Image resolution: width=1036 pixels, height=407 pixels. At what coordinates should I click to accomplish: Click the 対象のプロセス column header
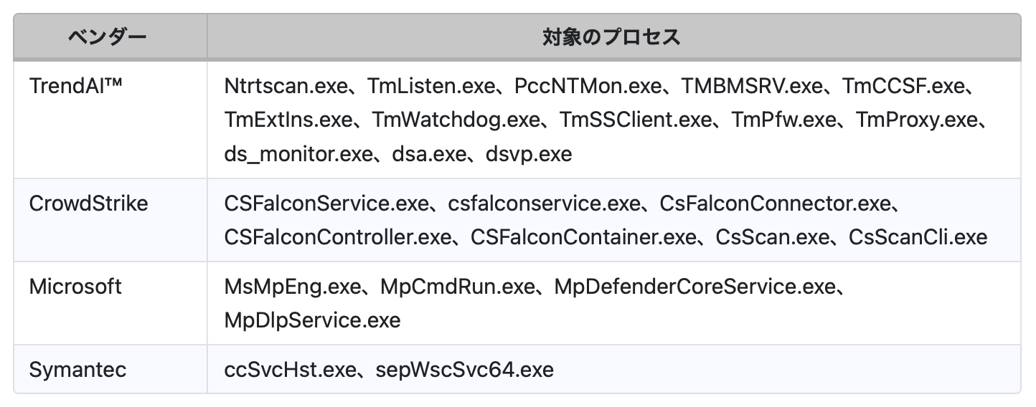[x=611, y=37]
